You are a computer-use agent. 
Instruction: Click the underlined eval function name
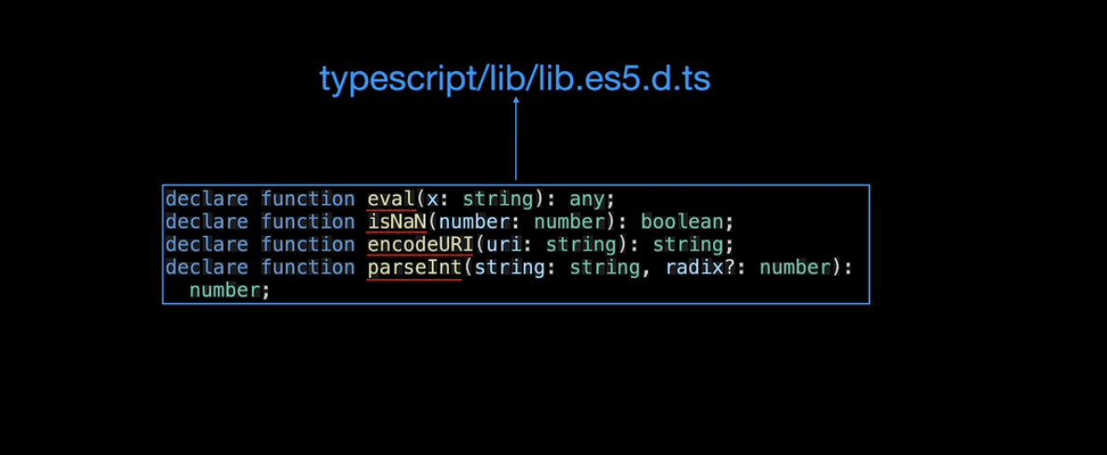click(391, 200)
